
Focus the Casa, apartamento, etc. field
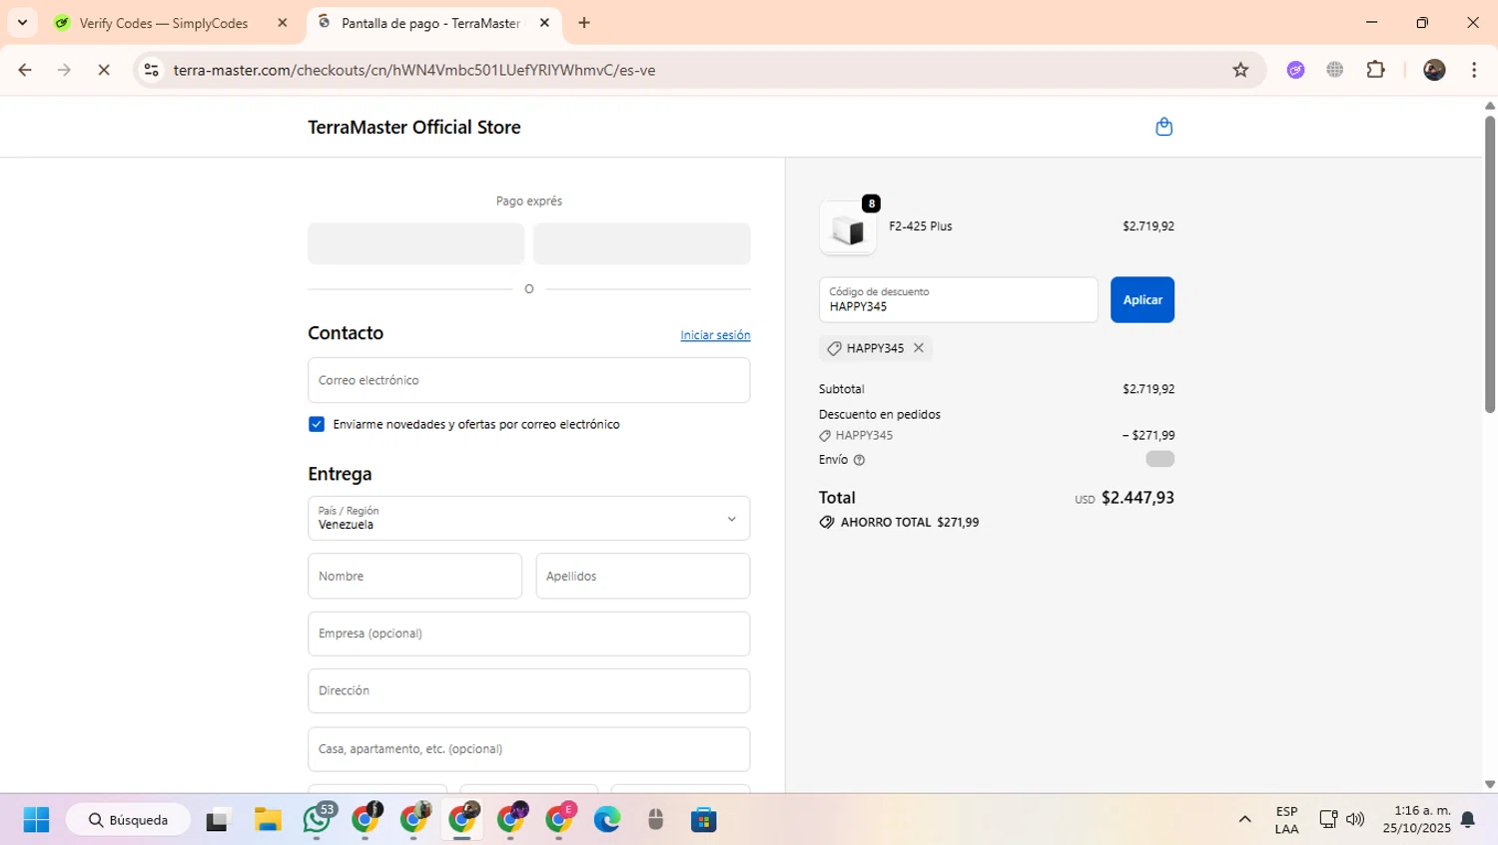click(529, 749)
